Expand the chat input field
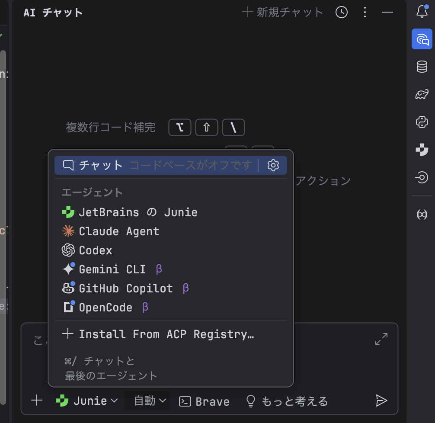The width and height of the screenshot is (435, 423). 381,339
